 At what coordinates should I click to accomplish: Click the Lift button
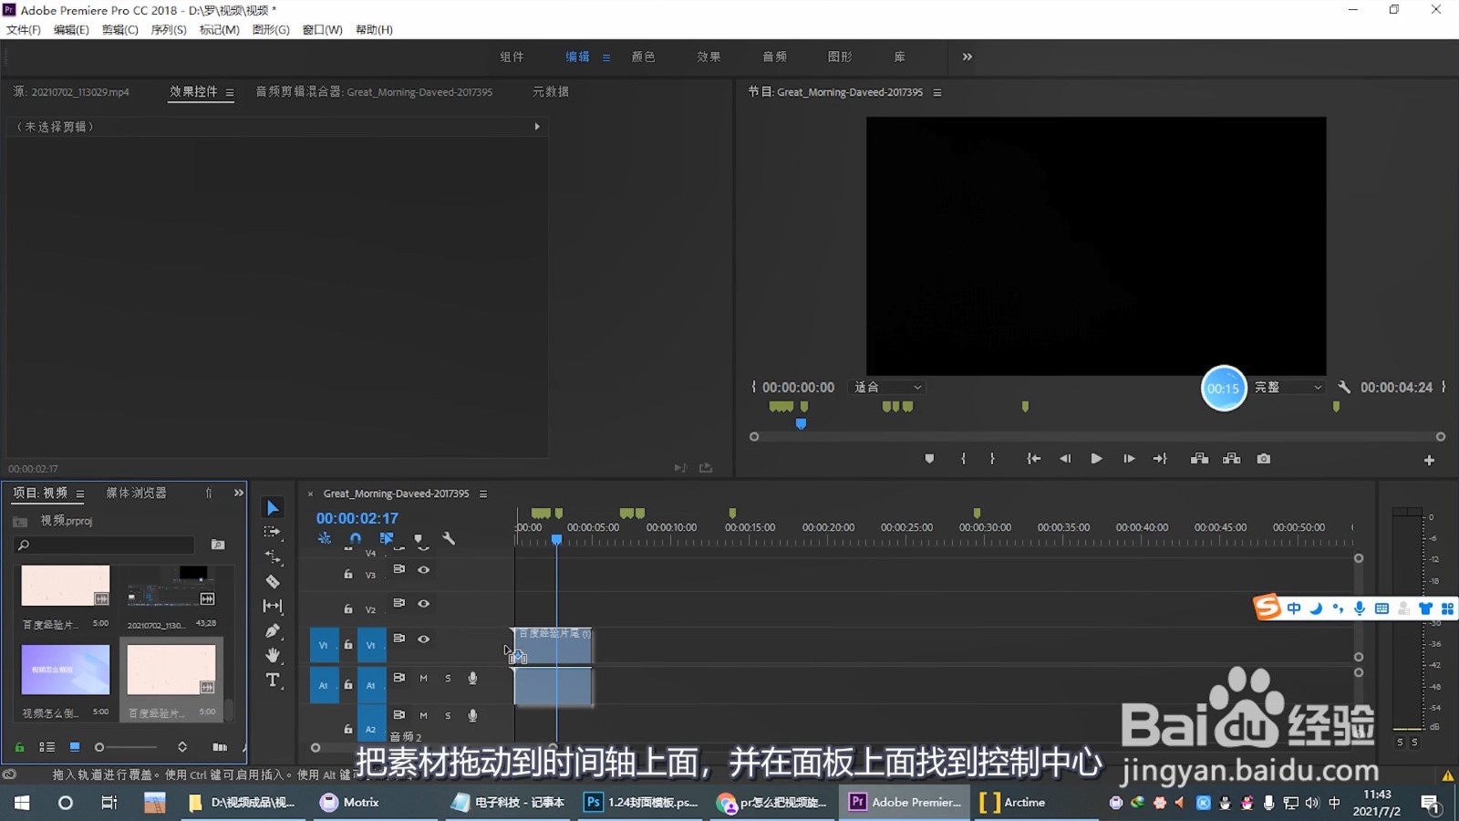(x=1200, y=459)
